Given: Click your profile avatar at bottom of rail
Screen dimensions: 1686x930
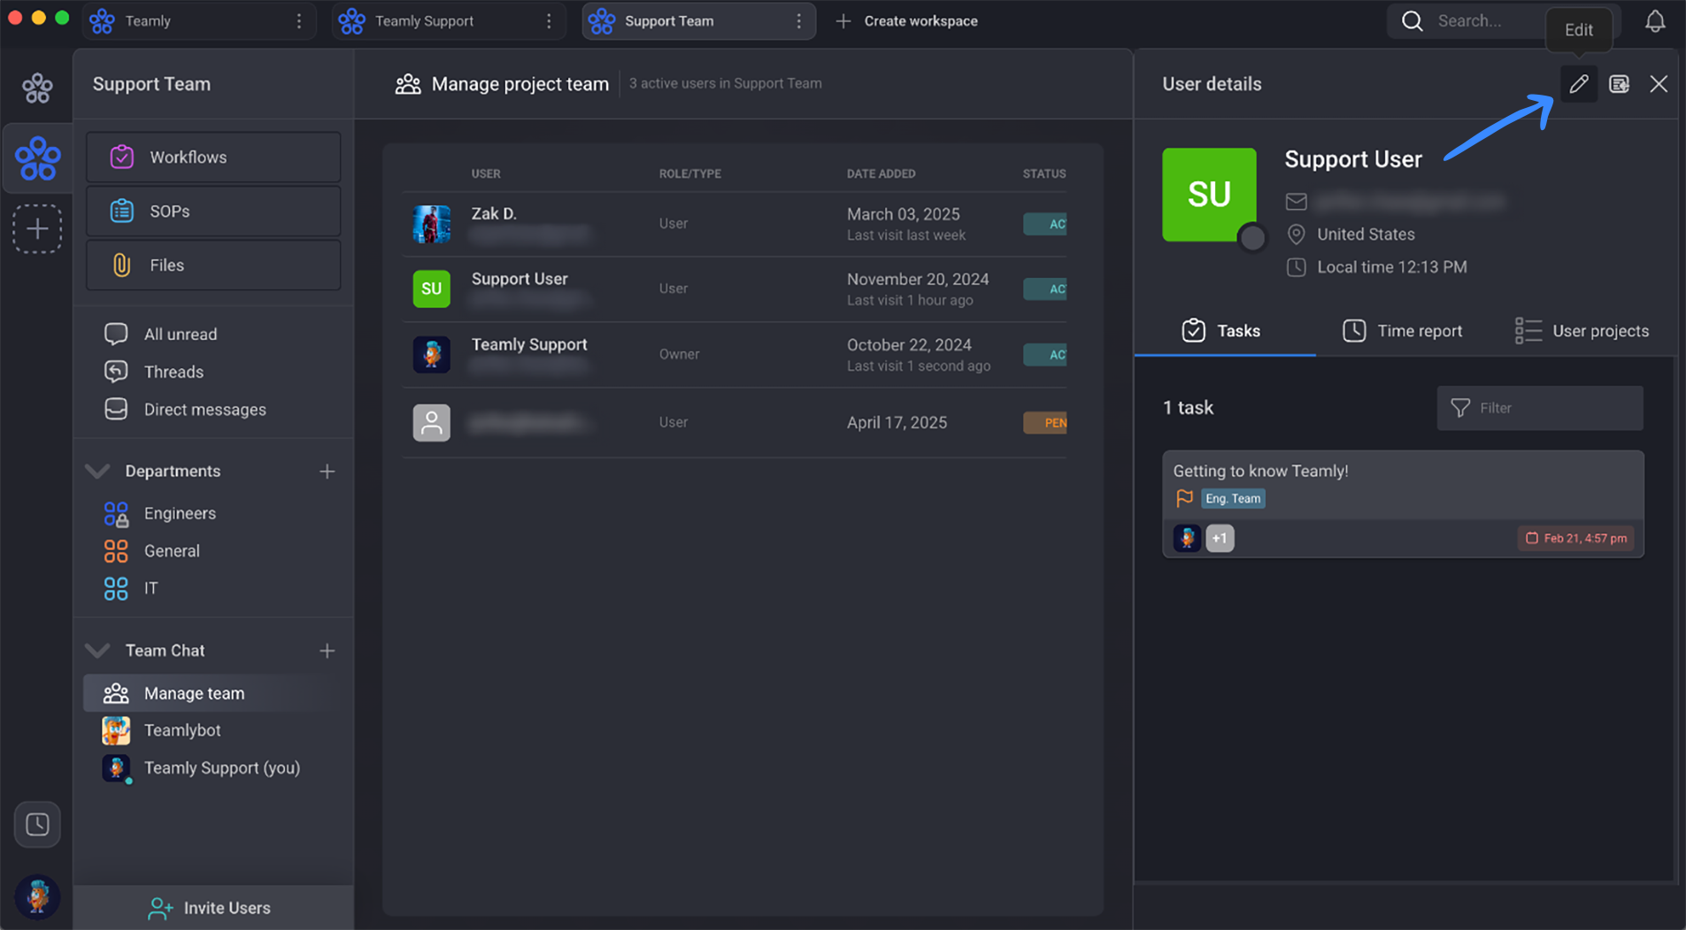Looking at the screenshot, I should tap(37, 896).
